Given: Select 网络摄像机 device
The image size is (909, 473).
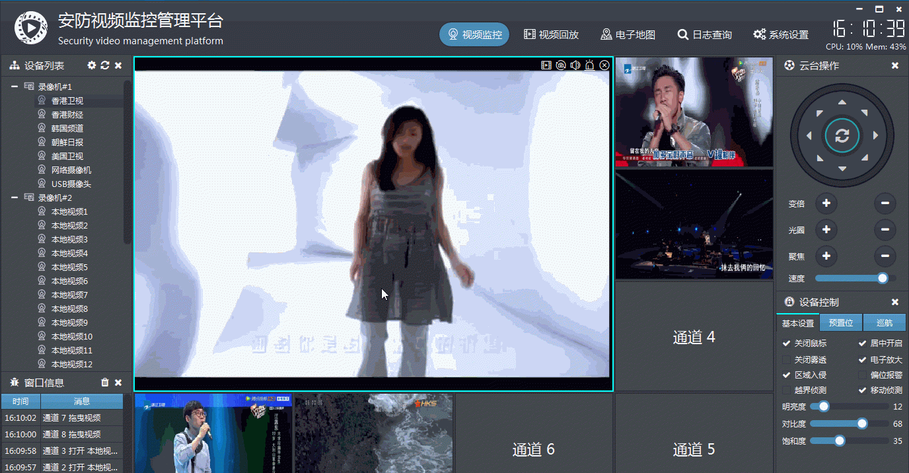Looking at the screenshot, I should (x=71, y=170).
